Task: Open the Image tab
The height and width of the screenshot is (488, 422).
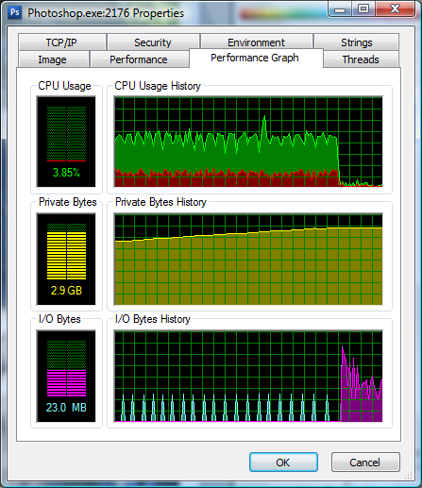Action: pos(53,59)
